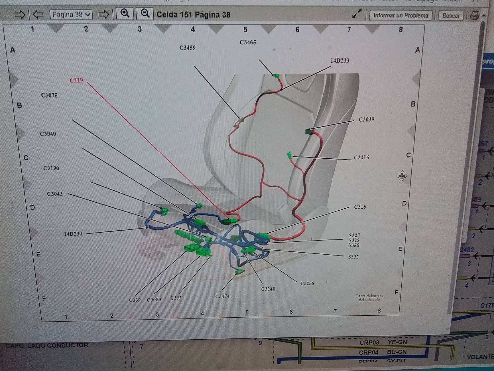Viewport: 494px width, 371px height.
Task: Click the CRP03 wire label in background diagram
Action: coord(369,342)
